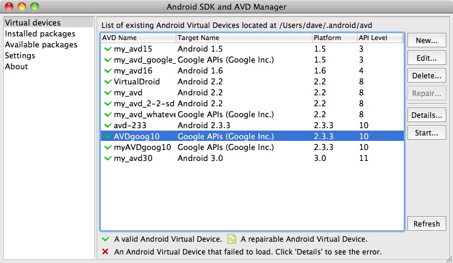Click the repairable device legend icon
This screenshot has height=263, width=453.
232,239
